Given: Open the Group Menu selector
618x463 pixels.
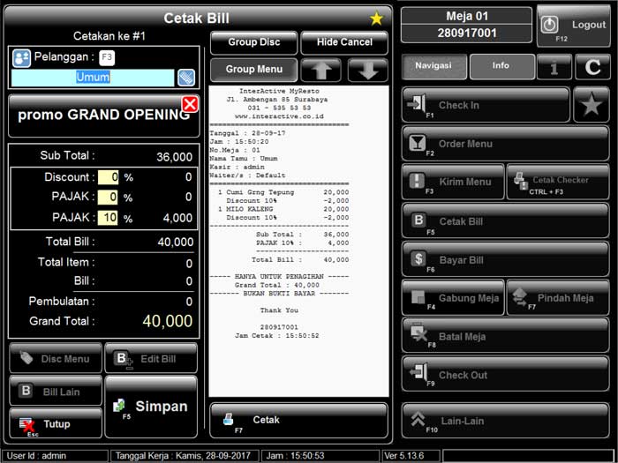Looking at the screenshot, I should click(x=253, y=69).
